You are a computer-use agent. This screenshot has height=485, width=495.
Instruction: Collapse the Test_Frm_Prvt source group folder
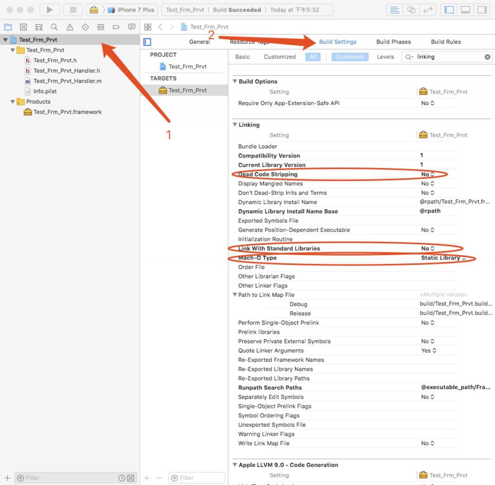click(x=13, y=50)
